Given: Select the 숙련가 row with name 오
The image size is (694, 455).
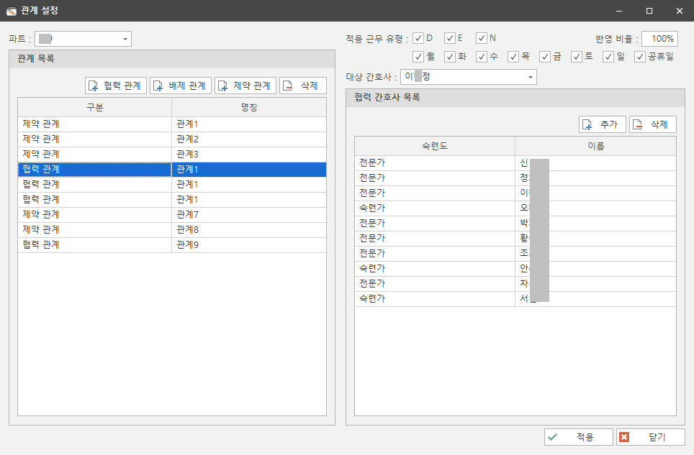Looking at the screenshot, I should 515,208.
